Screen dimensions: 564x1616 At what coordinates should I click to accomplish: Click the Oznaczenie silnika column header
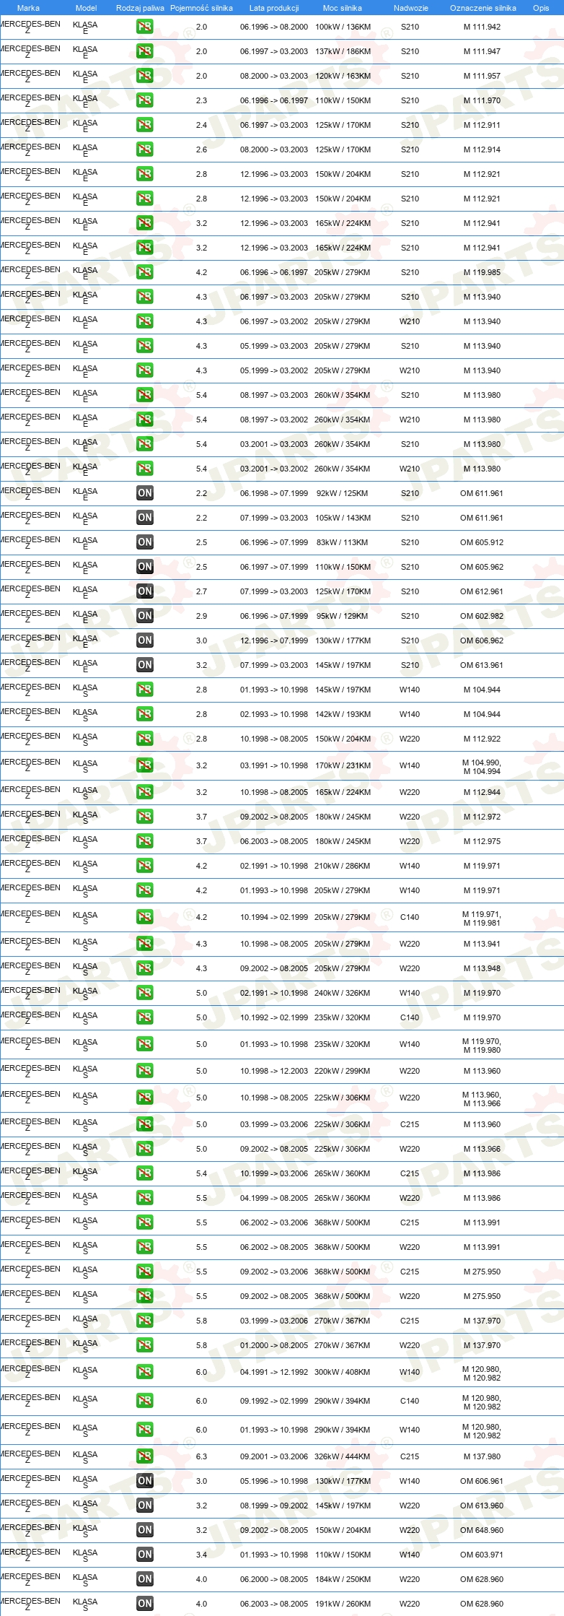tap(483, 8)
